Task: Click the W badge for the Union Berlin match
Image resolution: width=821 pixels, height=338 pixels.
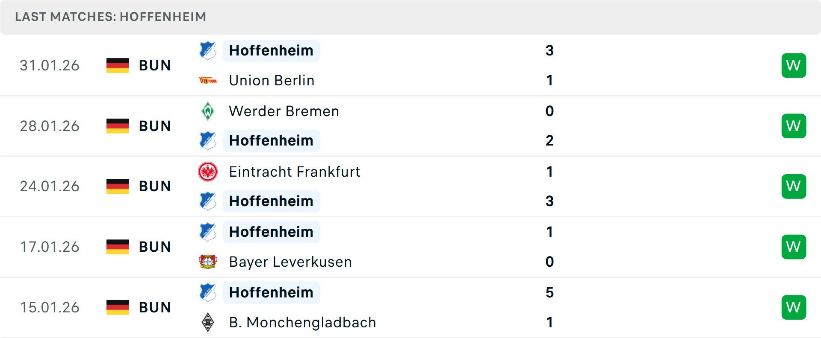Action: (x=794, y=65)
